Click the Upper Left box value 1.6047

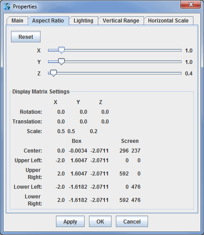click(x=79, y=160)
